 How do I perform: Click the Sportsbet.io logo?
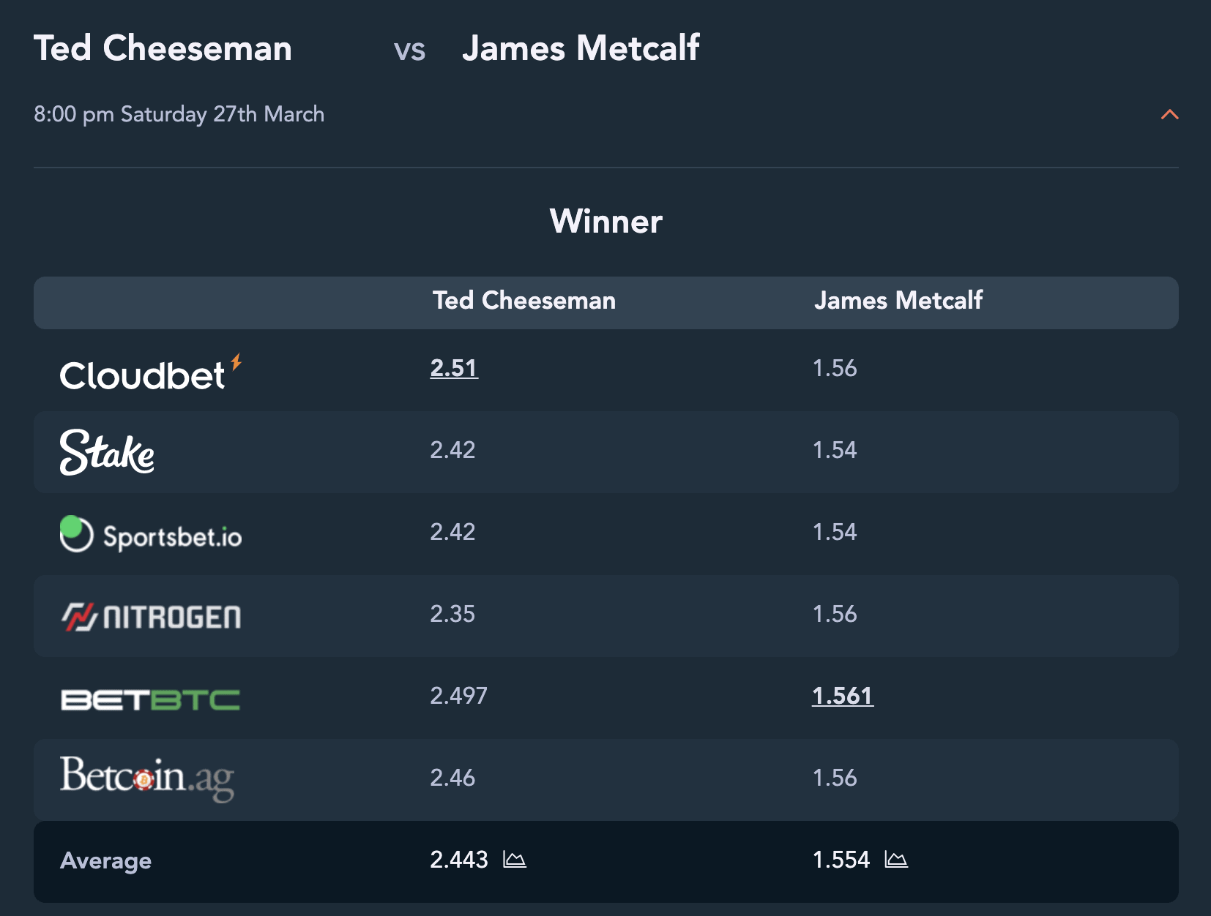click(151, 535)
